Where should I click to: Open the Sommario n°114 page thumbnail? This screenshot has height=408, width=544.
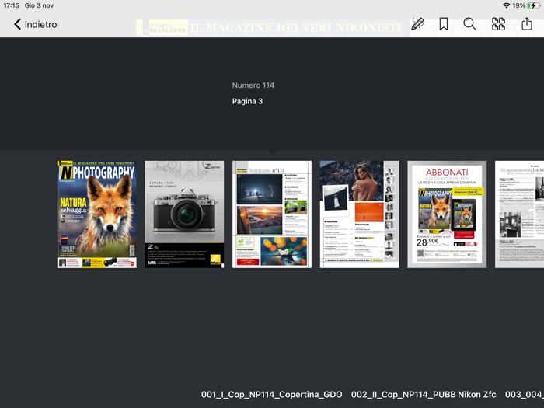(272, 214)
